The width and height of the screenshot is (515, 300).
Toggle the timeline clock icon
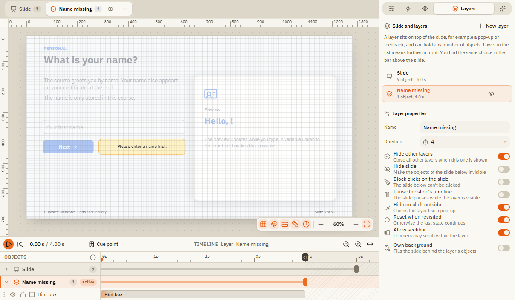click(x=306, y=224)
